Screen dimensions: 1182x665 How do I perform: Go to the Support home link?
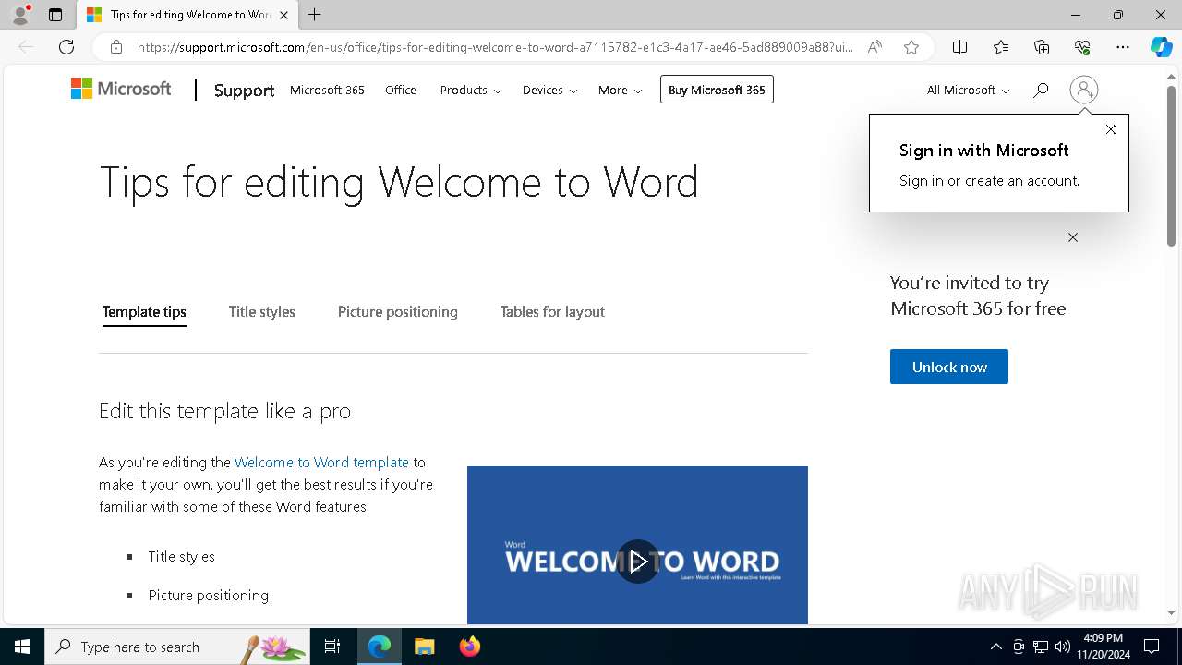click(244, 90)
